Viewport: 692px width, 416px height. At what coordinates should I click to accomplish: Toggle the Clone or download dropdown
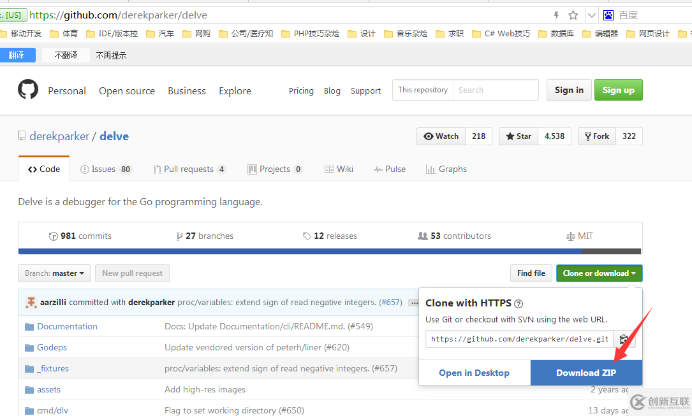click(599, 273)
